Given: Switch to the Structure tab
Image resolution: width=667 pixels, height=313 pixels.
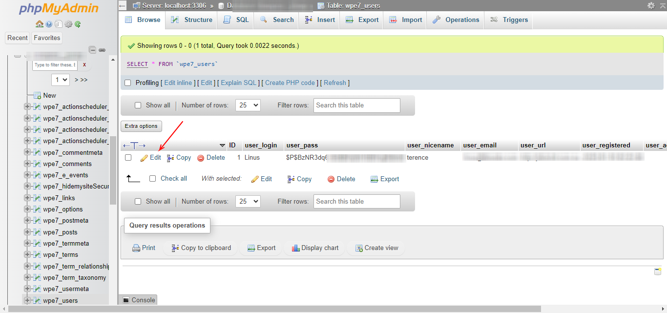Looking at the screenshot, I should pos(191,20).
